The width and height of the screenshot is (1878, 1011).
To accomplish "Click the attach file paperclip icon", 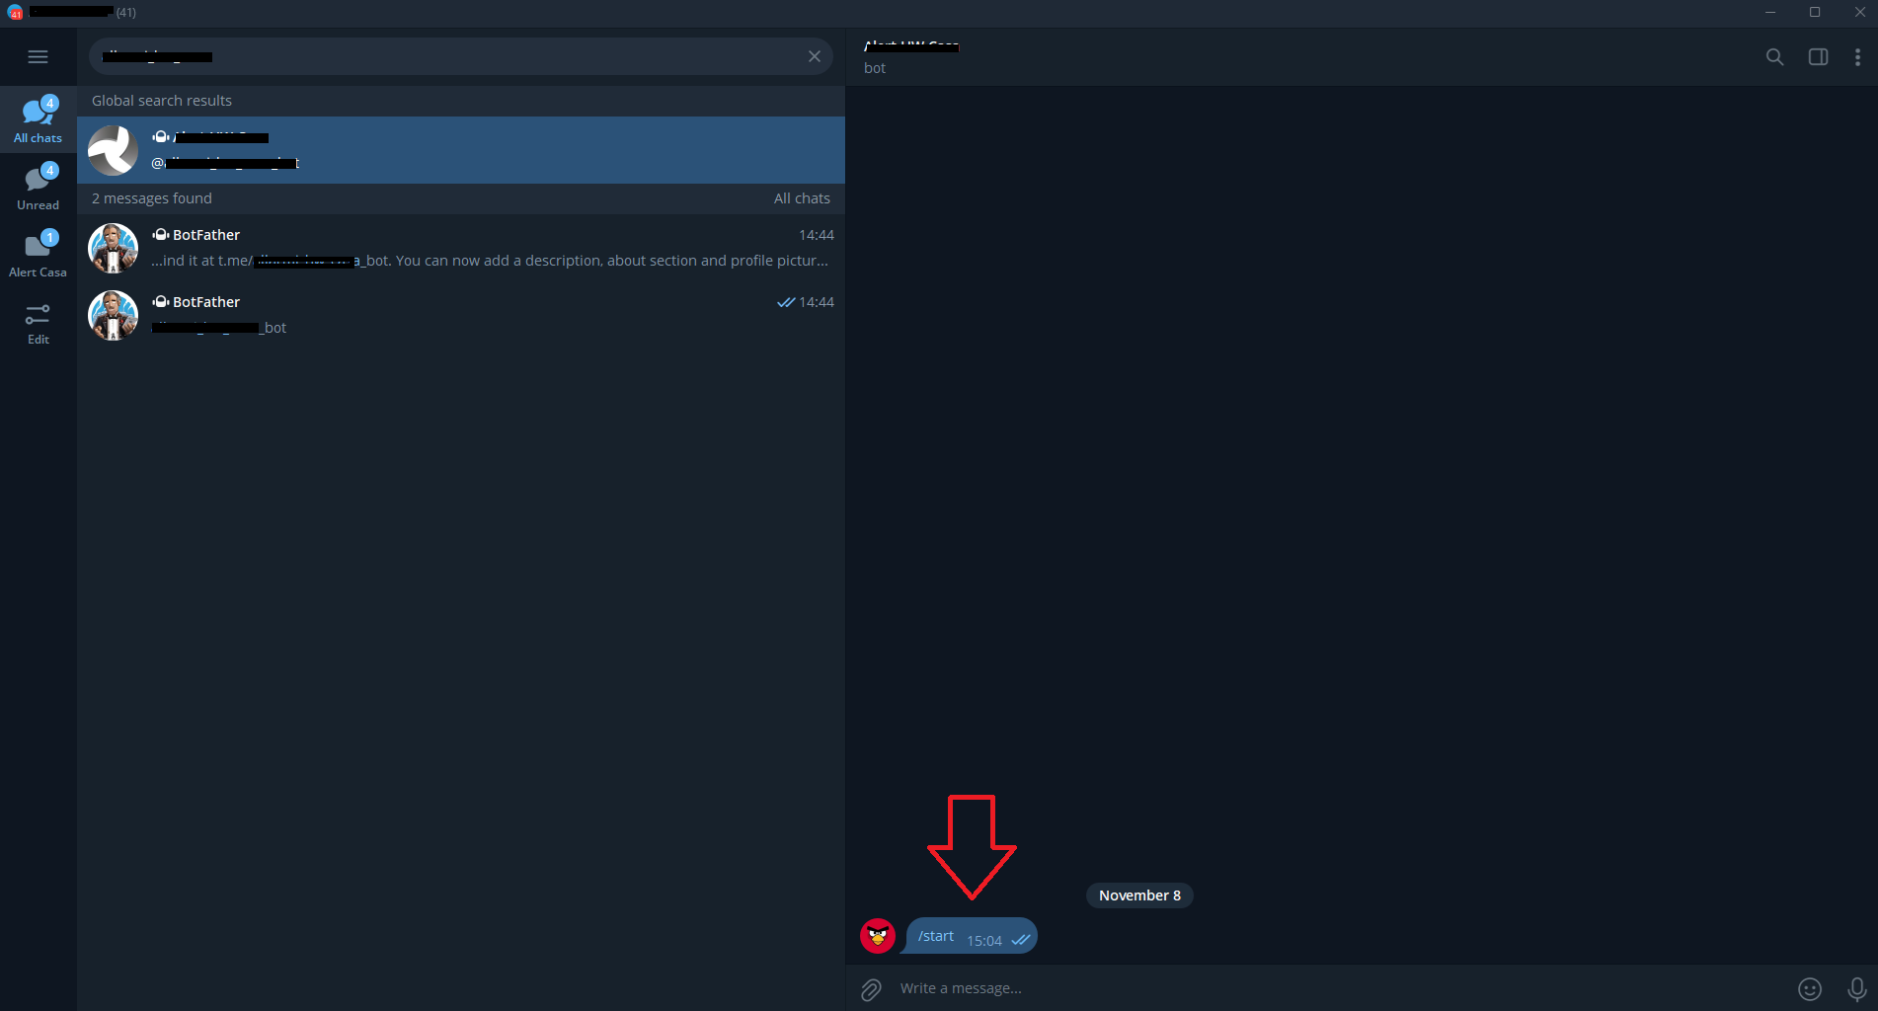I will coord(871,989).
